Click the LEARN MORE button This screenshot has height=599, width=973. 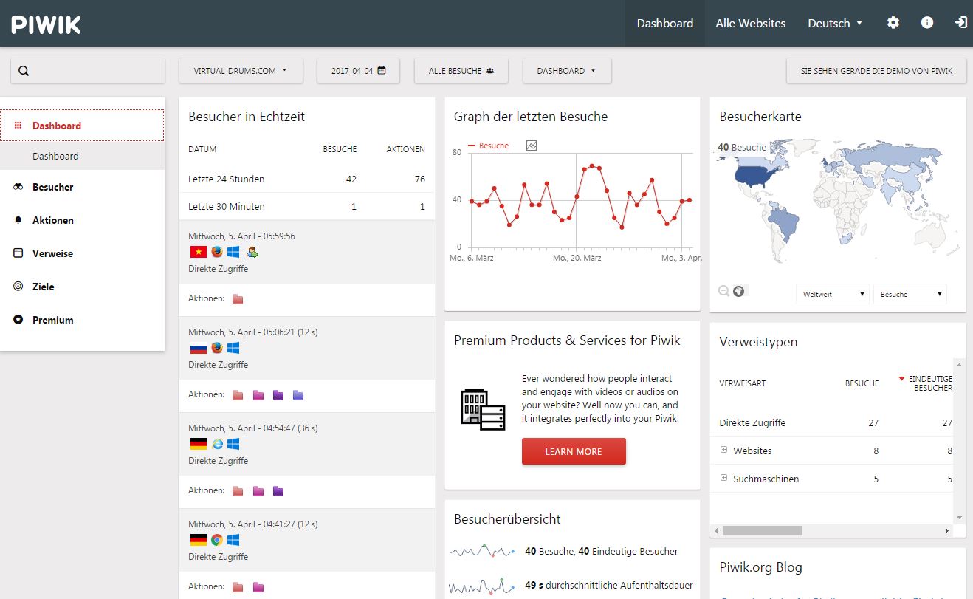[x=574, y=451]
